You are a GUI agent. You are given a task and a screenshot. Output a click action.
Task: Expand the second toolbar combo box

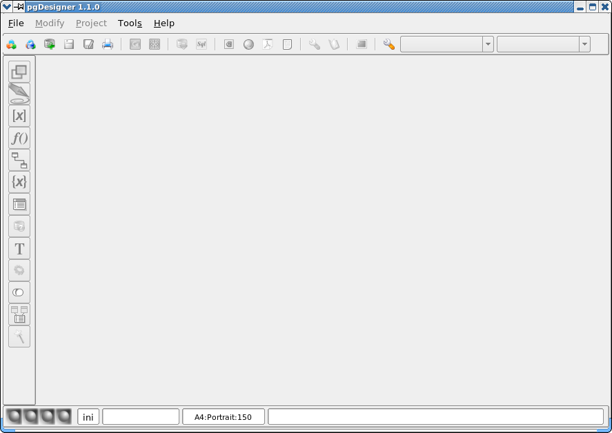585,44
